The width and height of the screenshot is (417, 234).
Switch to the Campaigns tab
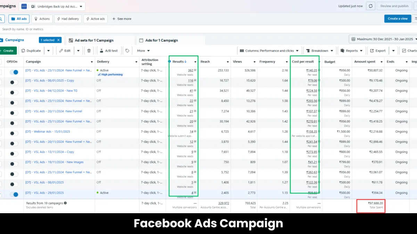[14, 40]
